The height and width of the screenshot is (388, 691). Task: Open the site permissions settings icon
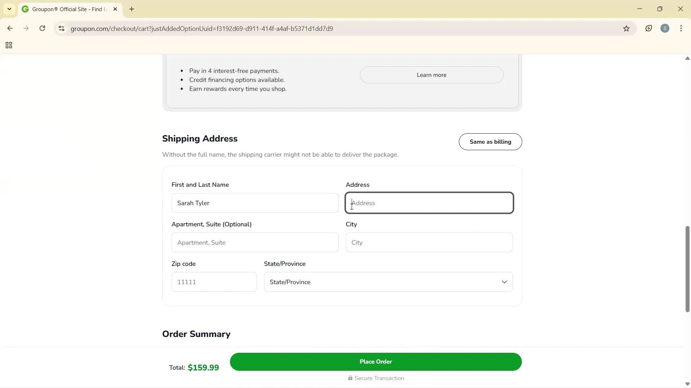point(61,28)
